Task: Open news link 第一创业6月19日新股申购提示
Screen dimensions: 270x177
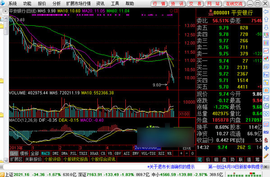Action: click(x=236, y=167)
